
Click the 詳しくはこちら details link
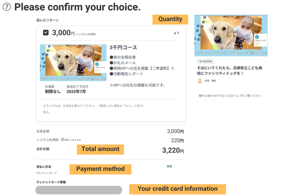click(72, 140)
